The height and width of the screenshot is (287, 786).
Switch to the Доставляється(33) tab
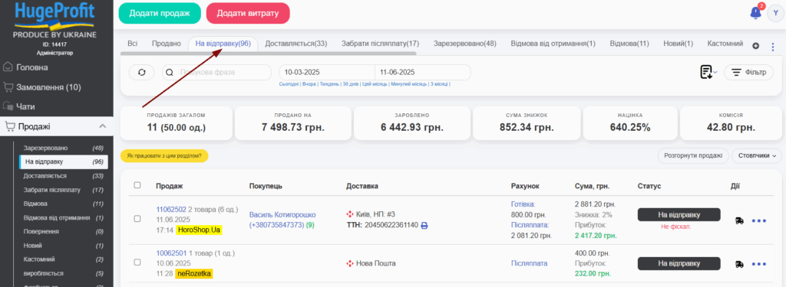(296, 44)
